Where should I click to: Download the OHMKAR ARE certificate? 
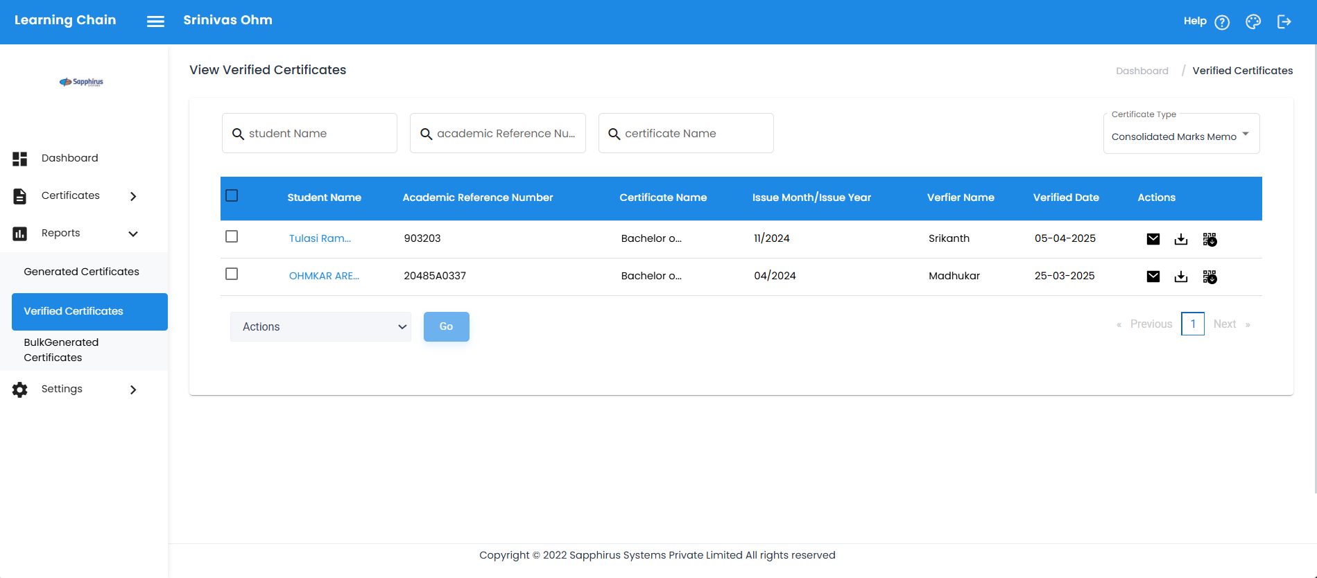1180,277
